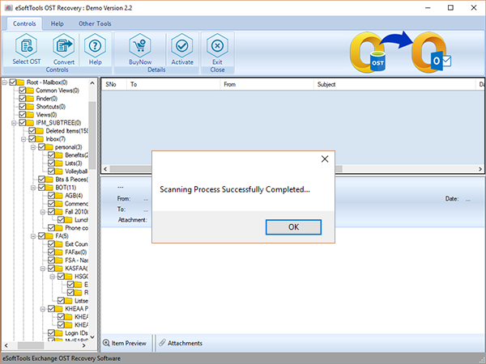Select the Login IDs folder

point(76,333)
